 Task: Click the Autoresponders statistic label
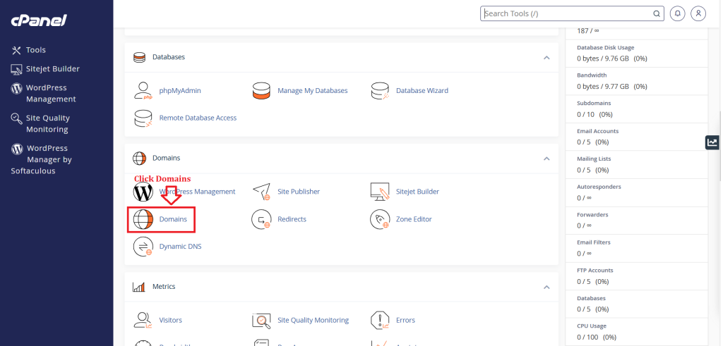[599, 187]
